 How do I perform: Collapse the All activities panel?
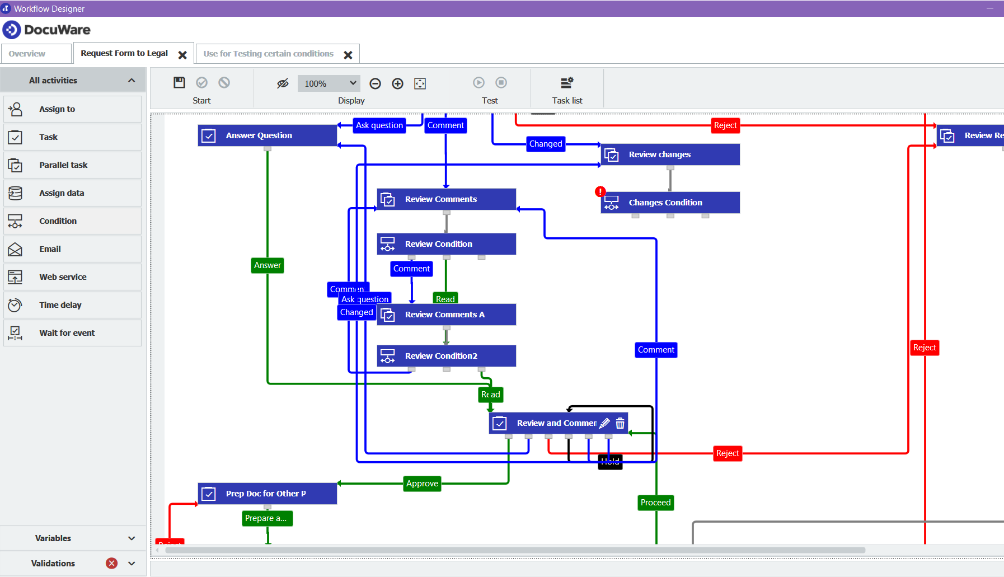coord(132,81)
